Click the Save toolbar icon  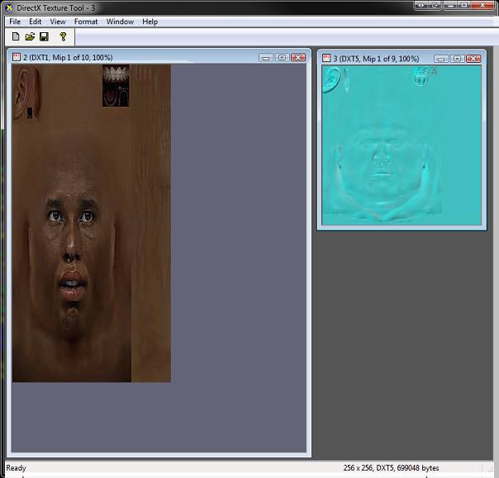44,36
